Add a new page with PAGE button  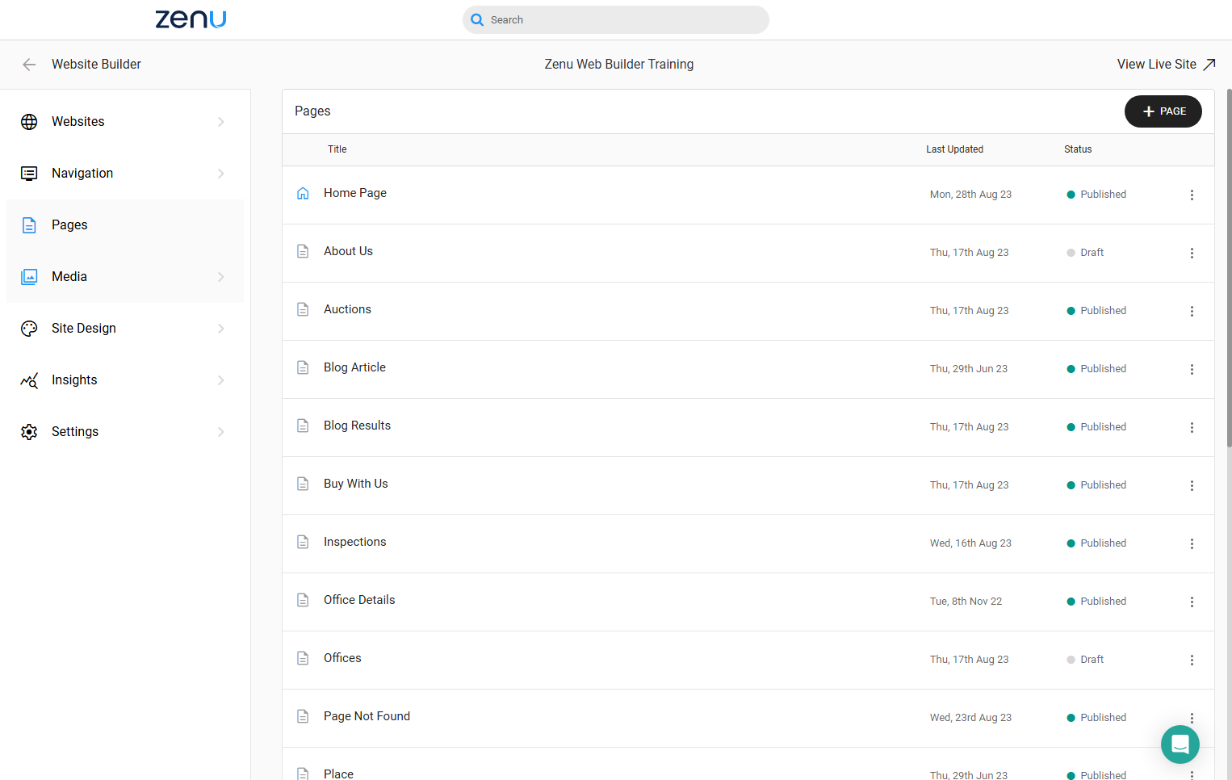click(1163, 111)
